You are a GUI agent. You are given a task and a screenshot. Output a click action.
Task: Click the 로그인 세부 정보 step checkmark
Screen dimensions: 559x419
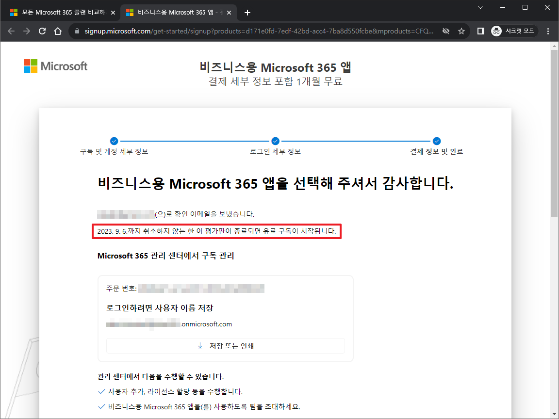[275, 141]
